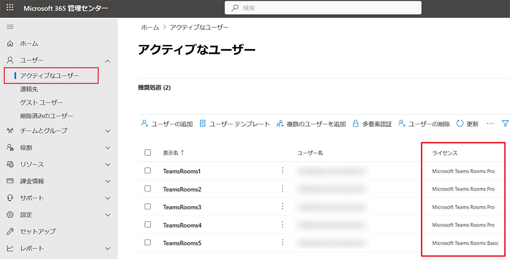Click the Reports chart icon
Viewport: 510px width, 259px height.
tap(11, 248)
